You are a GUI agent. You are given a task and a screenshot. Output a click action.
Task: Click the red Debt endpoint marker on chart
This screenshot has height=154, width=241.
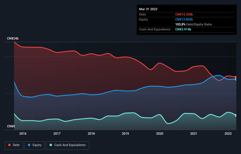click(x=236, y=77)
